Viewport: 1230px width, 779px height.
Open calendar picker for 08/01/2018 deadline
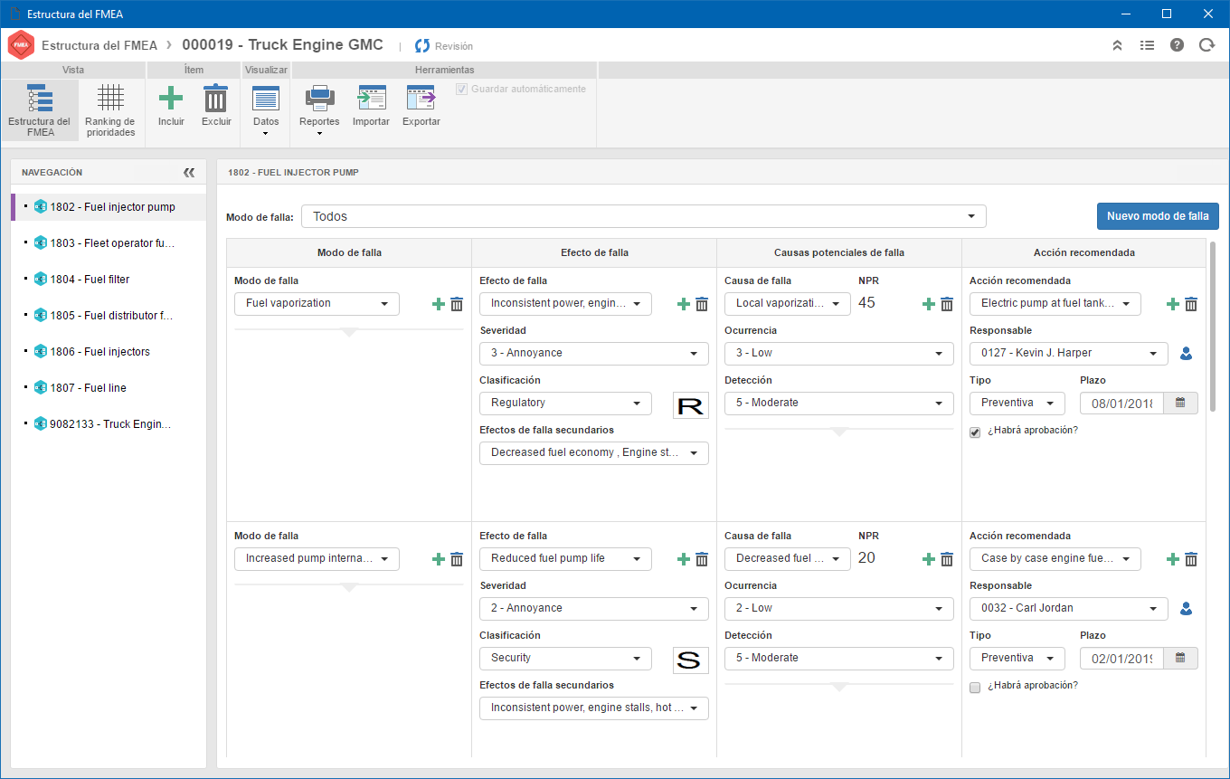[x=1180, y=403]
